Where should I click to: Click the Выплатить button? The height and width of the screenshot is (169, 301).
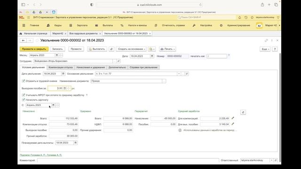point(97,49)
